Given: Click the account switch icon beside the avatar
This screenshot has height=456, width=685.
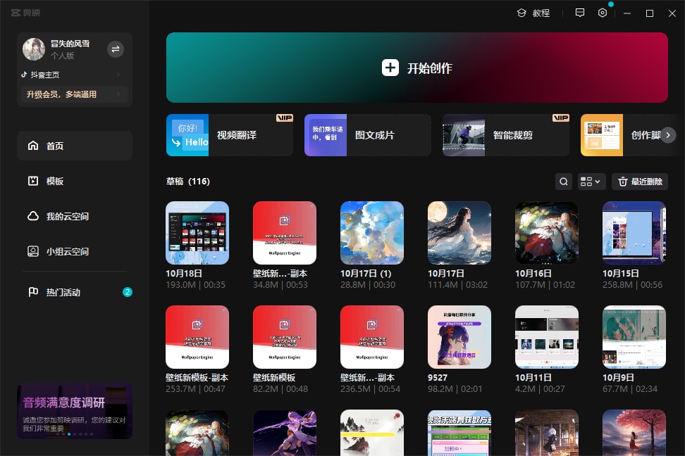Looking at the screenshot, I should point(115,49).
